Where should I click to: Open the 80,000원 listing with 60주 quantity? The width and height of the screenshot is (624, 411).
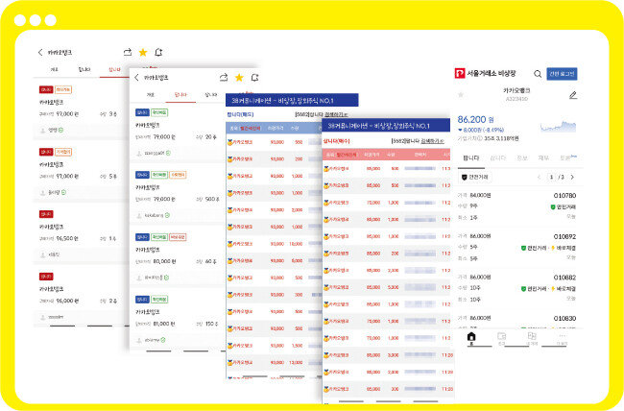click(178, 257)
